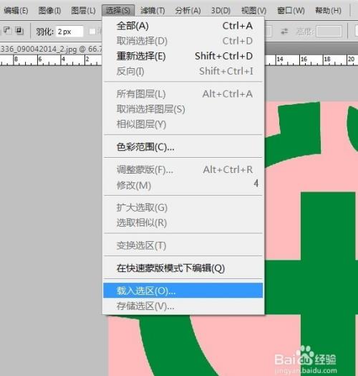Open the 视图(V) menu
Viewport: 358px width, 376px height.
(253, 11)
